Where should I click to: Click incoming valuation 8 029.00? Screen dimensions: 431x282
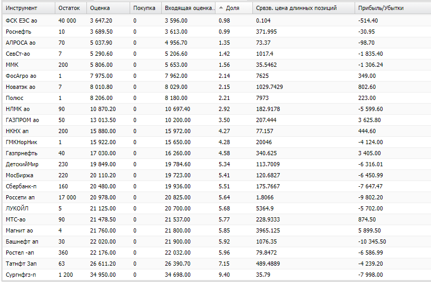tap(176, 87)
